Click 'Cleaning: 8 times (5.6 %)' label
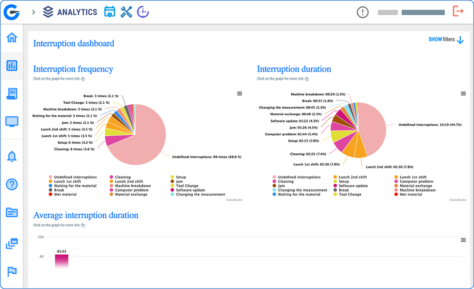474x289 pixels. tap(74, 149)
